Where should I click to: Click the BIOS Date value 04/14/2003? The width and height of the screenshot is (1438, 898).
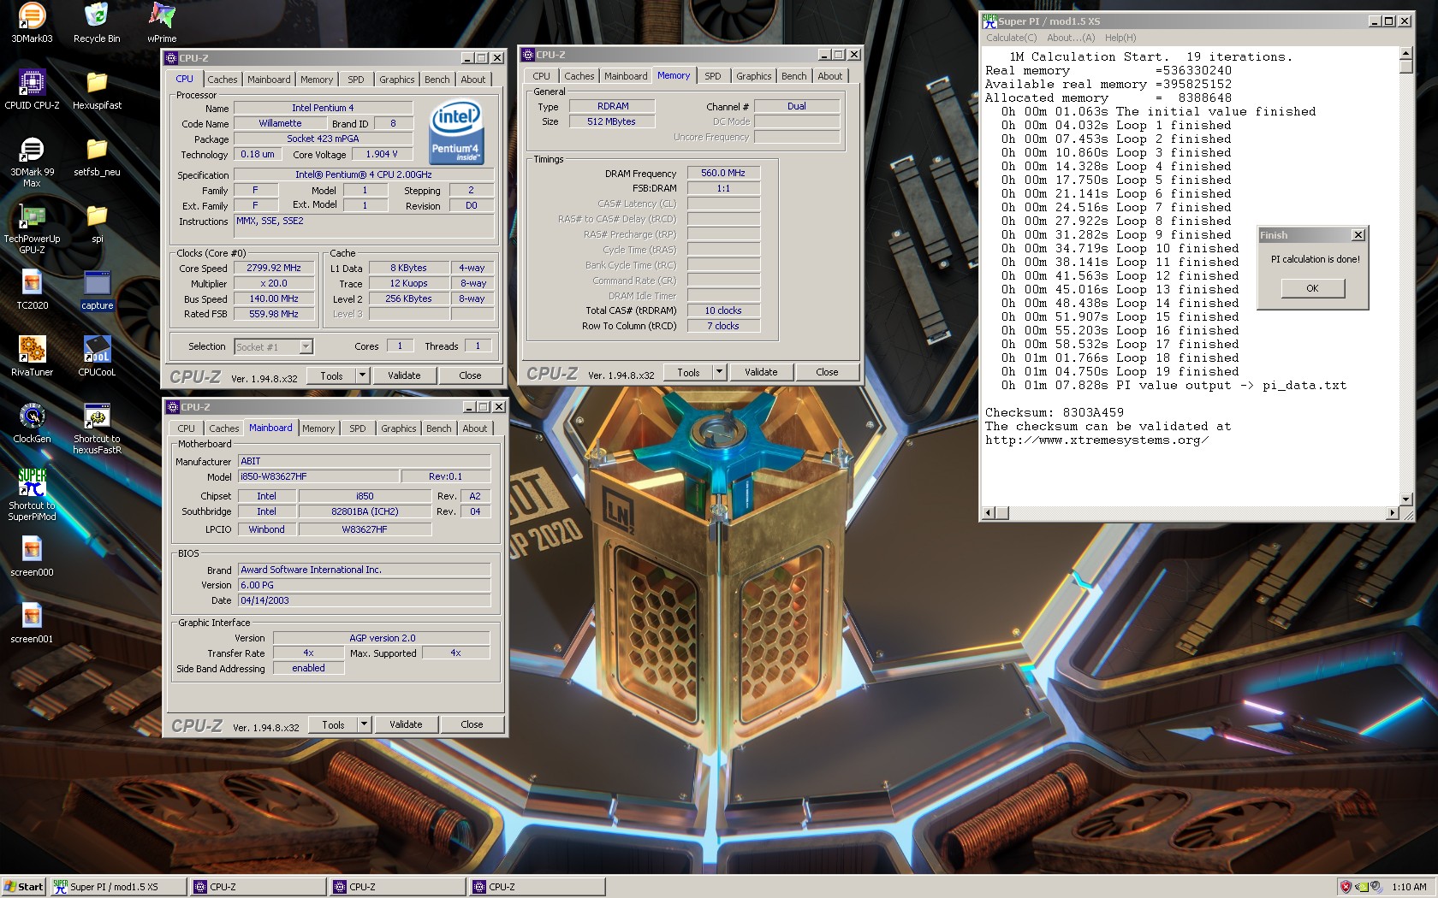[x=364, y=600]
